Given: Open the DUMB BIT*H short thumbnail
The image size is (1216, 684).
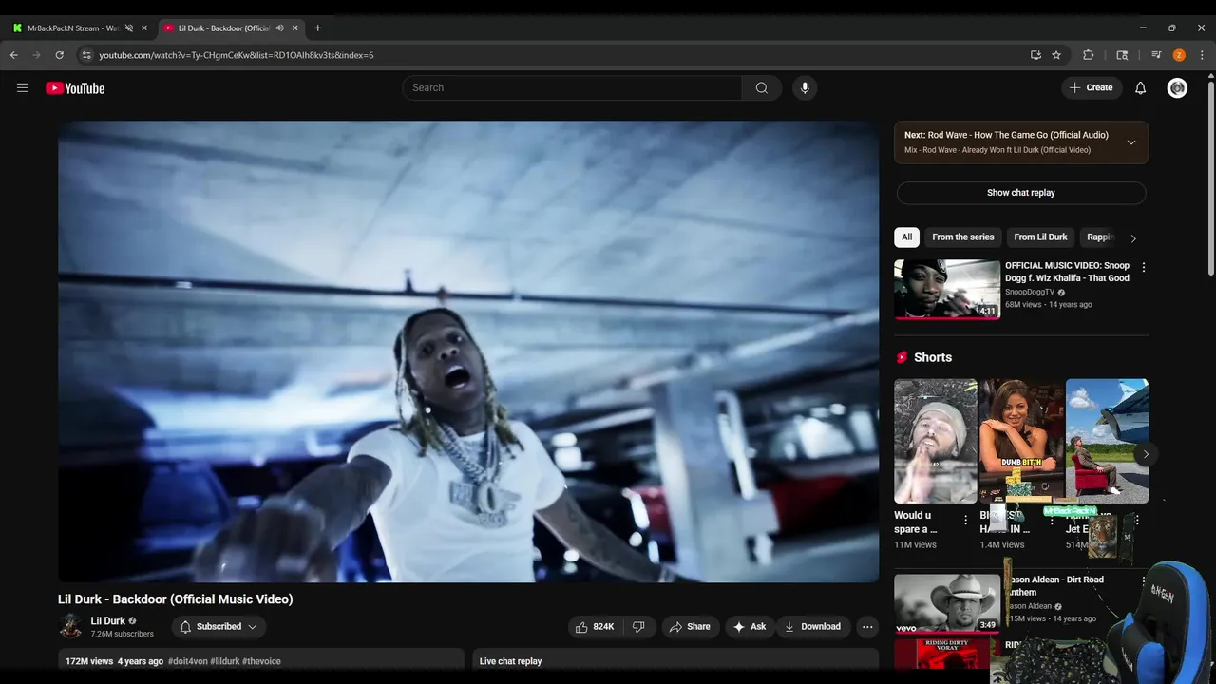Looking at the screenshot, I should [x=1021, y=441].
